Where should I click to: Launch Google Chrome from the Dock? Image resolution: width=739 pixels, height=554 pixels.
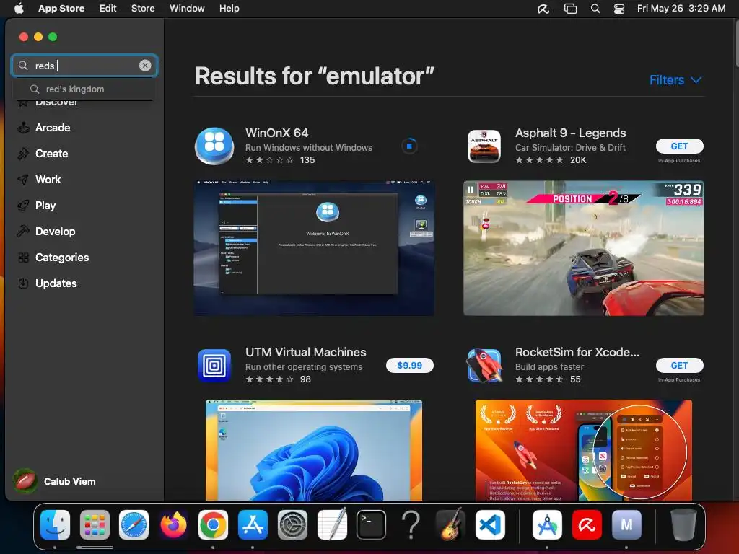[x=213, y=525]
